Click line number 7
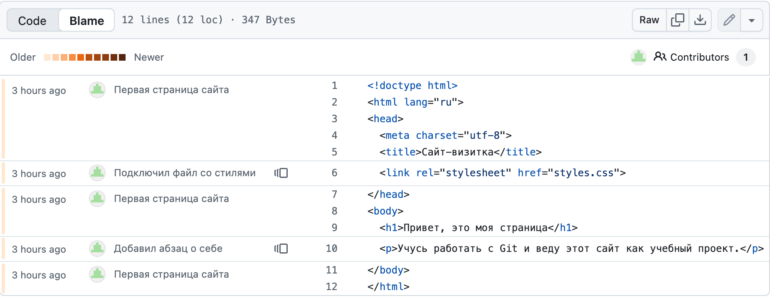 pyautogui.click(x=334, y=195)
